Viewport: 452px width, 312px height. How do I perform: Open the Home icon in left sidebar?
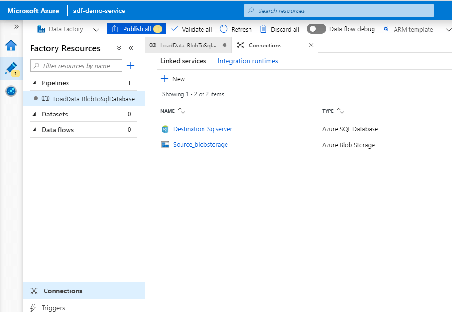(x=11, y=46)
